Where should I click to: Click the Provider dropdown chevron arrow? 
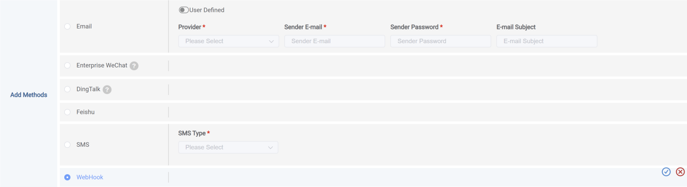(x=271, y=41)
